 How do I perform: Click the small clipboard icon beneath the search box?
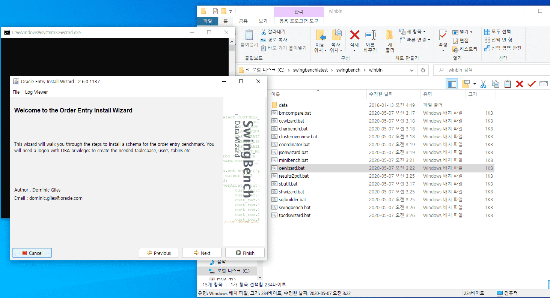tap(508, 84)
